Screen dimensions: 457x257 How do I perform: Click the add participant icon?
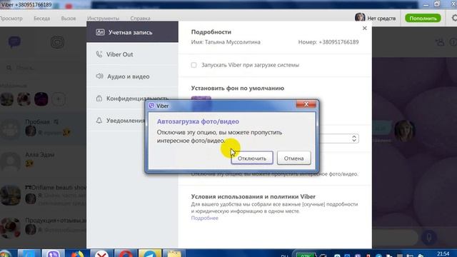[x=440, y=42]
